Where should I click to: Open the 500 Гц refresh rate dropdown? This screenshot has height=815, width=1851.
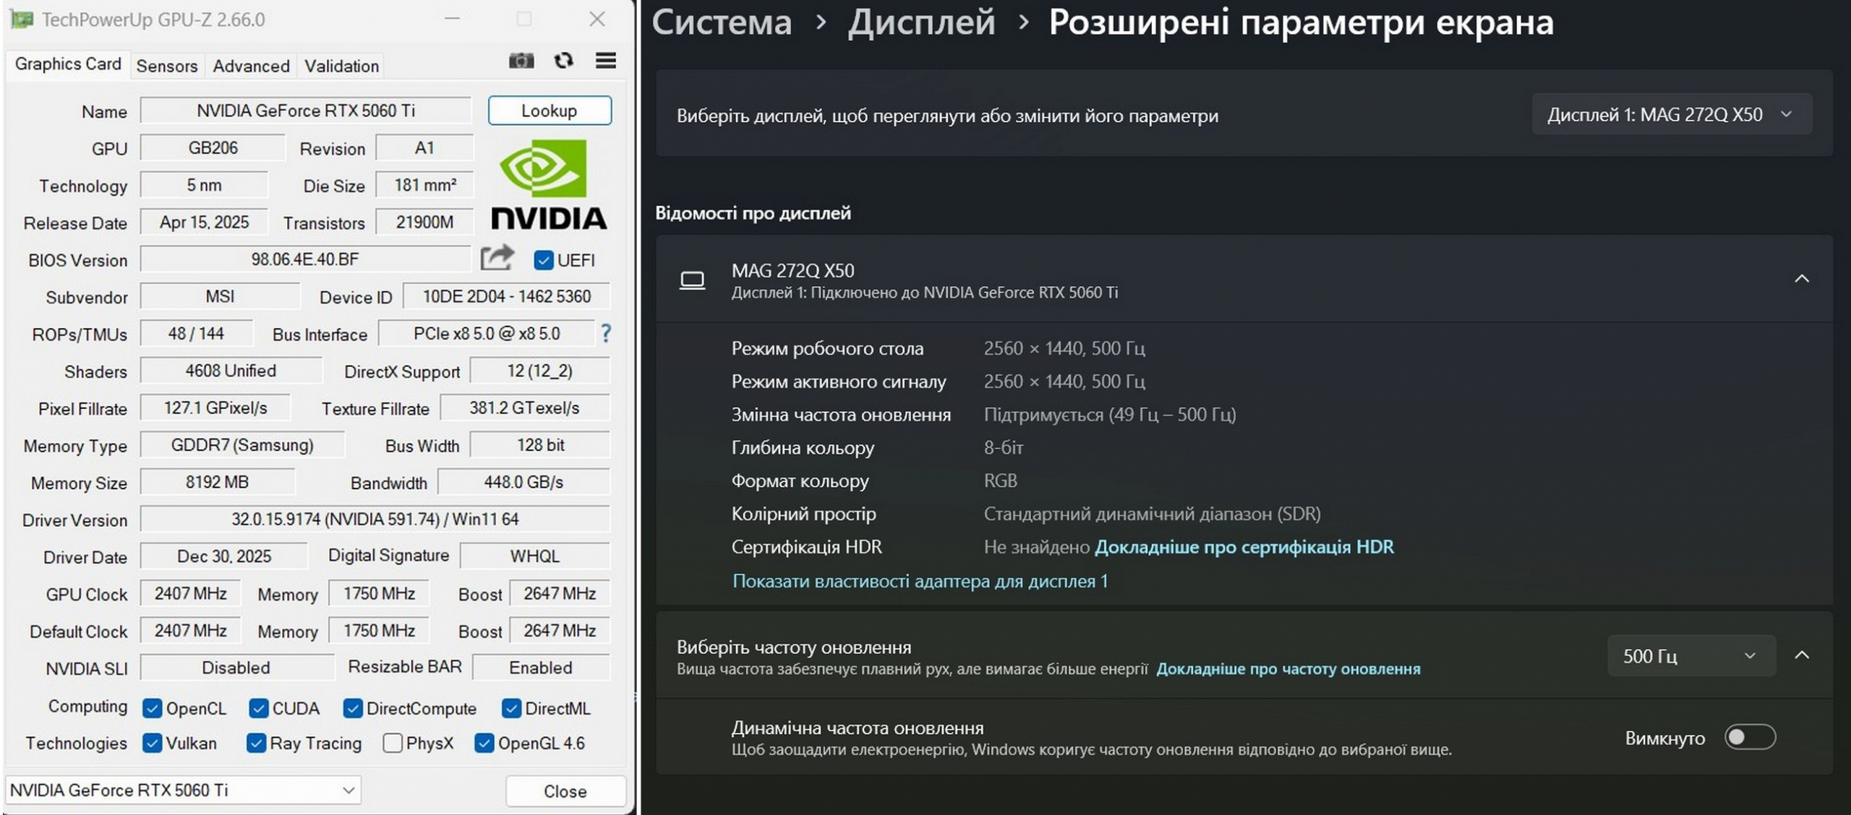pos(1690,655)
